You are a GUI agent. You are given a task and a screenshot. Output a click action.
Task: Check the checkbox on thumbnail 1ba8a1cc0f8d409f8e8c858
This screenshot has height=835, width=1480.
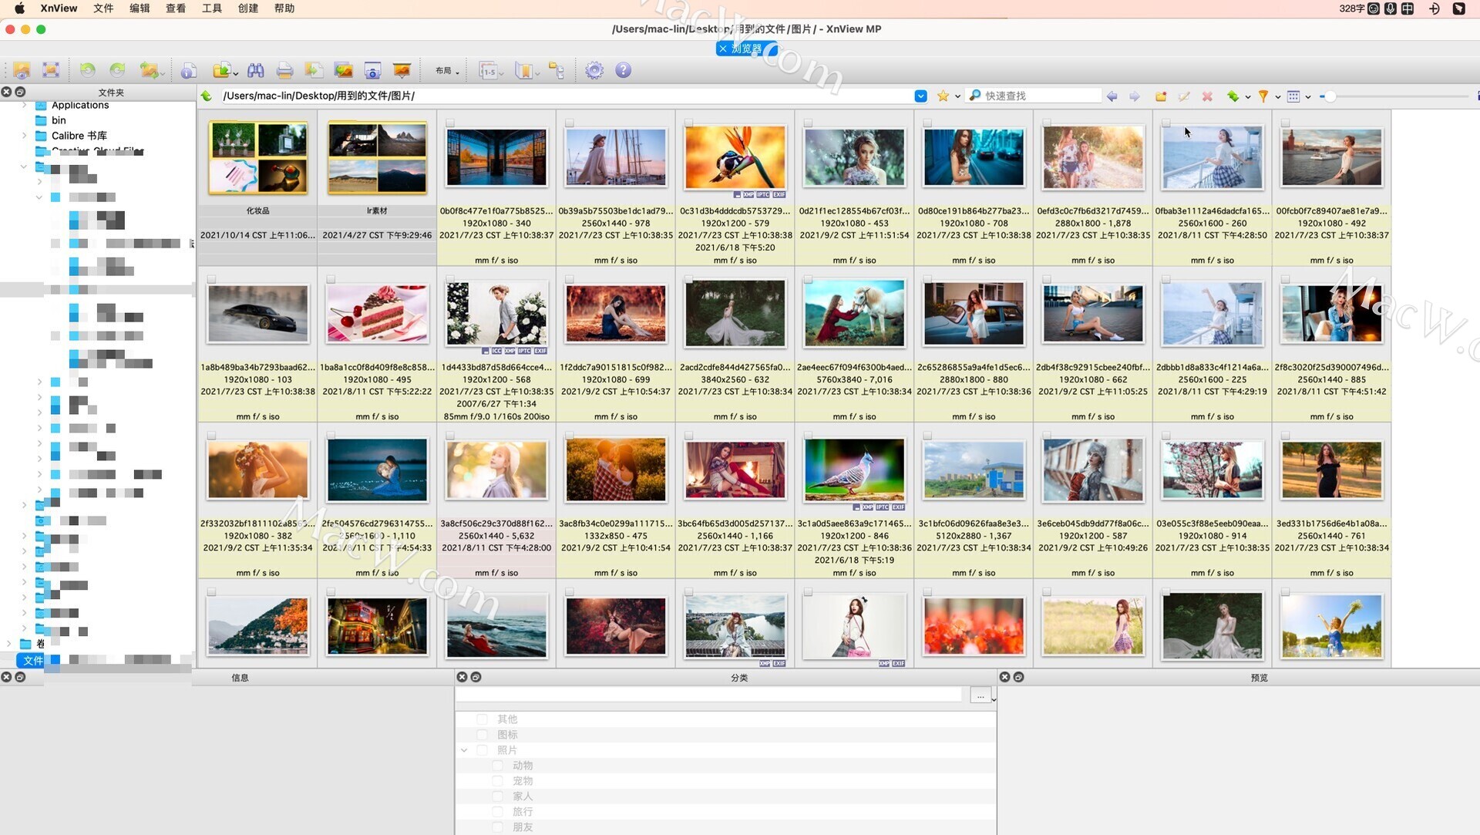331,279
